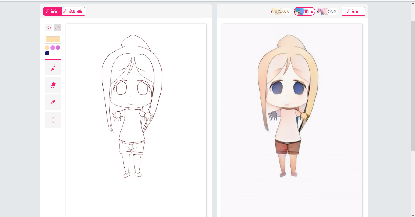Screen dimensions: 415x217
Task: Choose the さつき coloring style
Action: pos(304,11)
